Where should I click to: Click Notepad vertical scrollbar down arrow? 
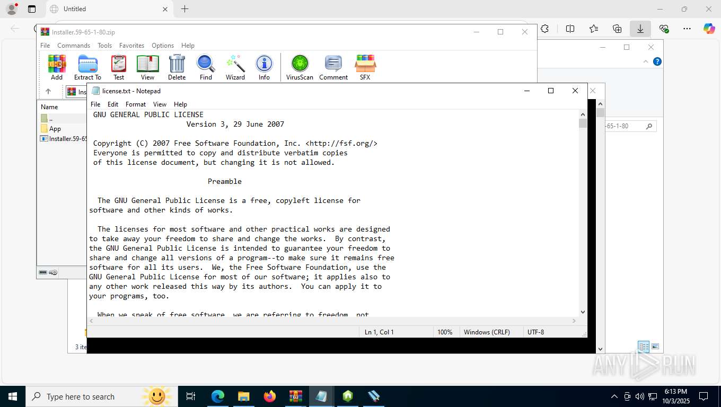pyautogui.click(x=583, y=312)
